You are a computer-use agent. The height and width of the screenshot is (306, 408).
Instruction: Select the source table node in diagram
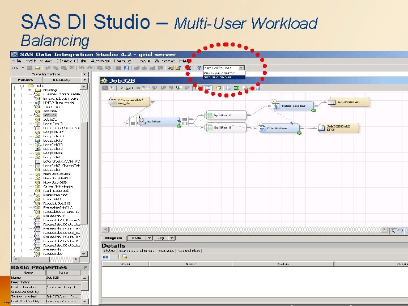[x=129, y=102]
